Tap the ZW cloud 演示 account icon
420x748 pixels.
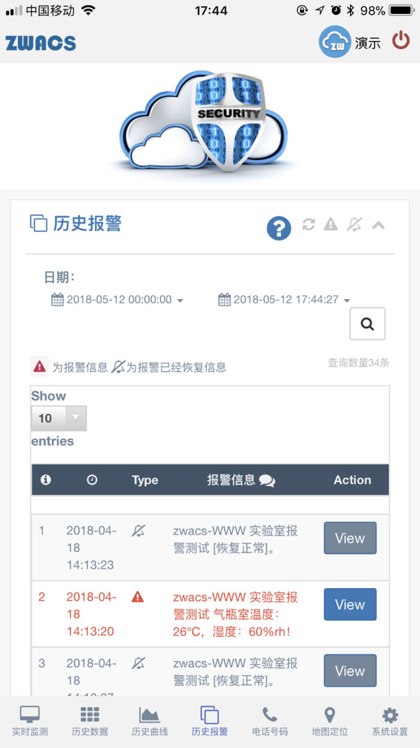pyautogui.click(x=335, y=42)
